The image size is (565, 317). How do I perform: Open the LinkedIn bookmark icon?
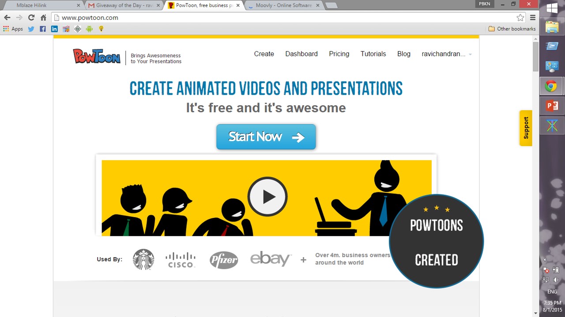(x=54, y=29)
